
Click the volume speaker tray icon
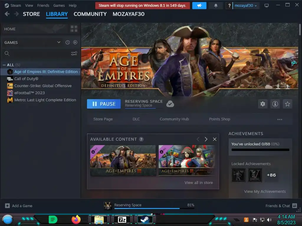(269, 220)
